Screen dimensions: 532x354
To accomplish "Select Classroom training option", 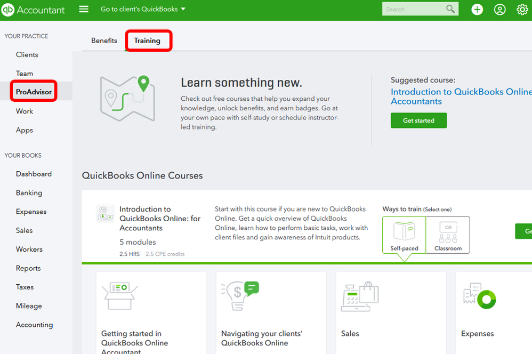I will coord(448,235).
